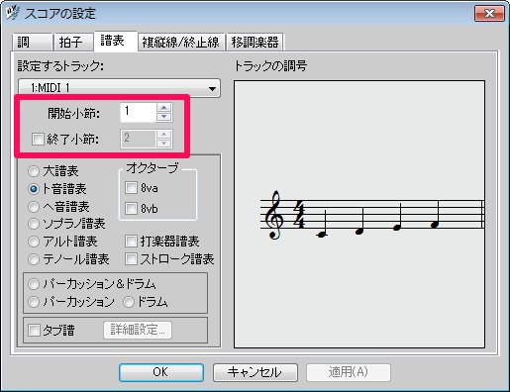
Task: Click the 開始小節 number field
Action: (x=138, y=113)
